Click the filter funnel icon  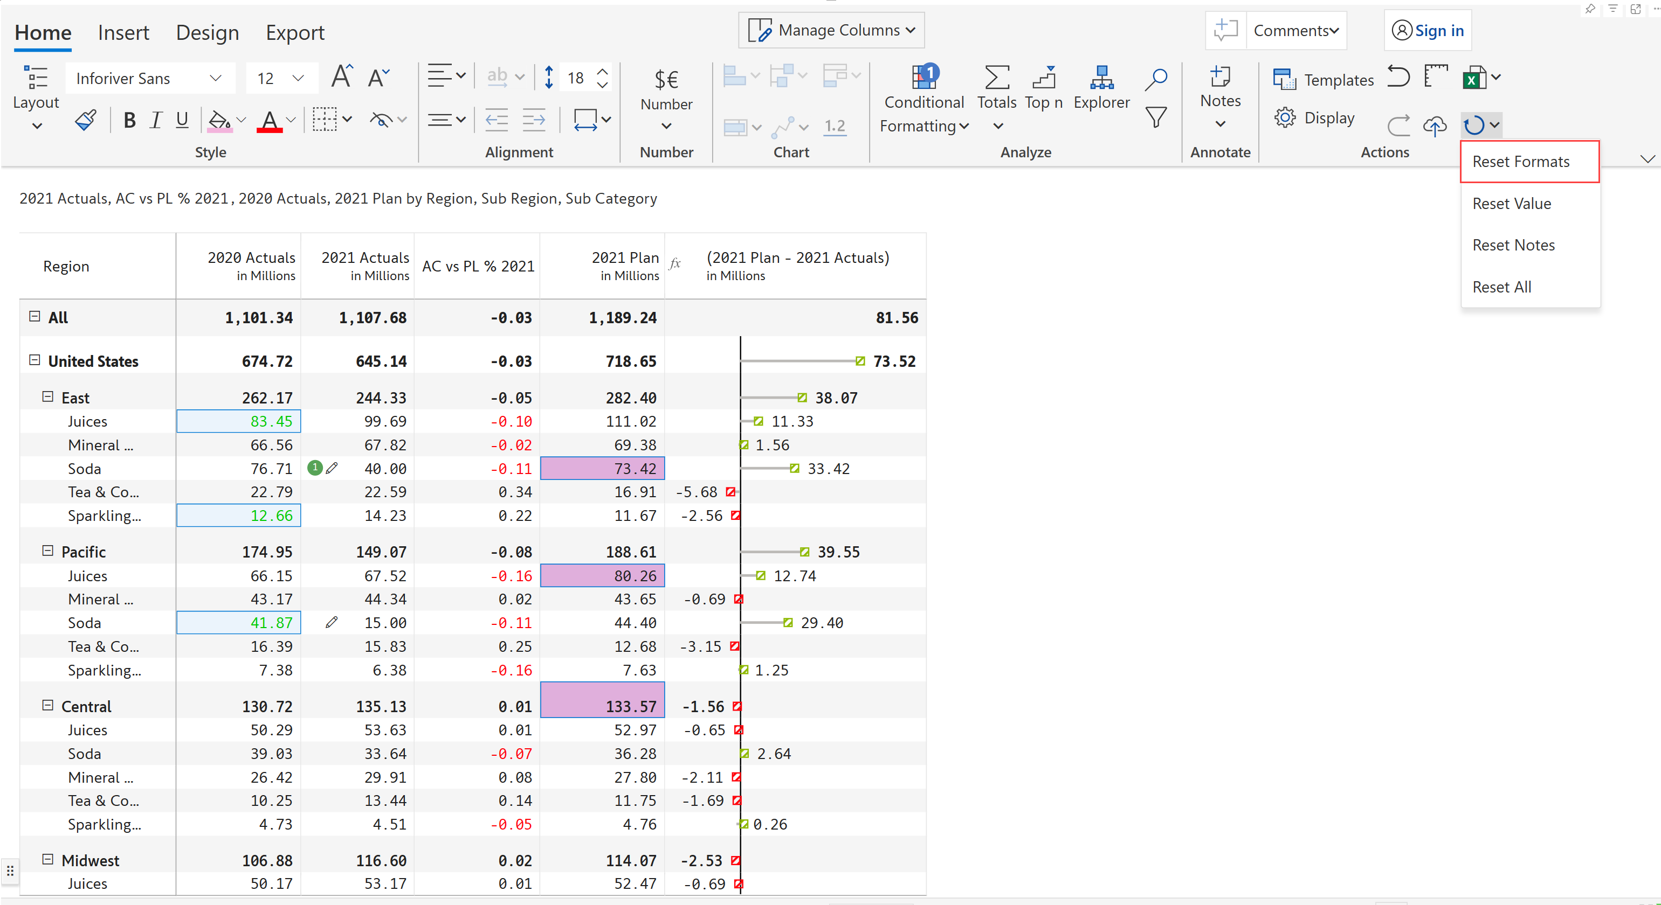coord(1156,117)
